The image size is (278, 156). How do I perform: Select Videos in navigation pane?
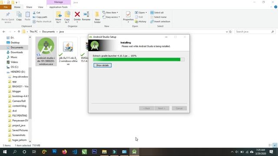(x=14, y=62)
